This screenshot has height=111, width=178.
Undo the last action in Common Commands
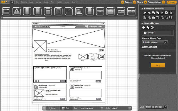(x=145, y=13)
